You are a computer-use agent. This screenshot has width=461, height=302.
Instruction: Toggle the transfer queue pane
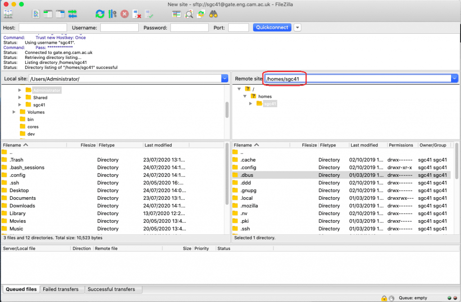[73, 14]
